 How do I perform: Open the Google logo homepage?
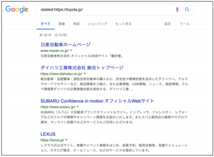point(17,9)
